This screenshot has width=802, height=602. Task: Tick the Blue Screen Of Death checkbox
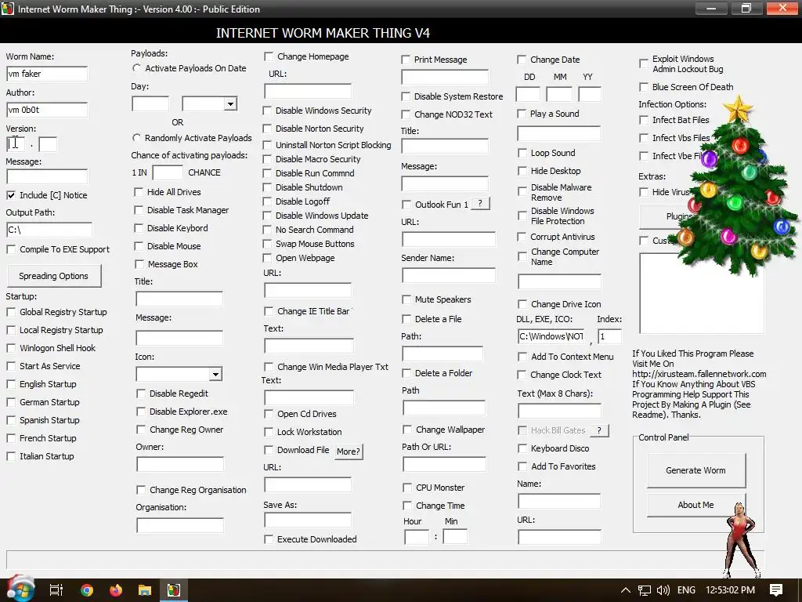tap(644, 87)
